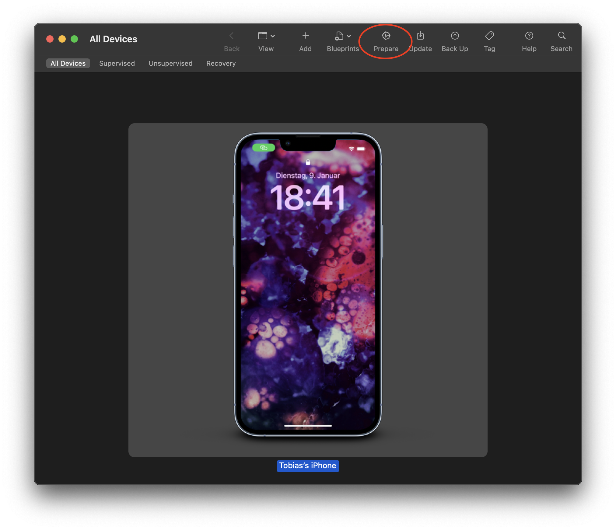Click the View window icon
Viewport: 616px width, 530px height.
click(x=263, y=36)
